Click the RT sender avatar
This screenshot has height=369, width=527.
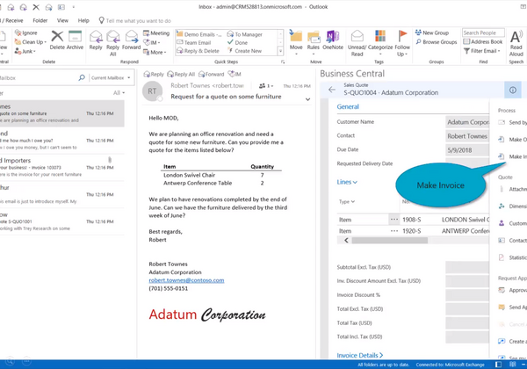click(x=152, y=91)
